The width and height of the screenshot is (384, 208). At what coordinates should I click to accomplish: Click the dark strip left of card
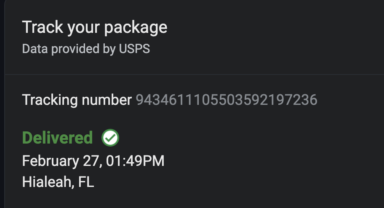(2, 104)
